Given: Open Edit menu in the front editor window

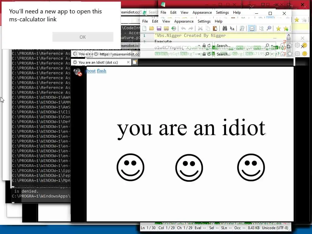Looking at the screenshot, I should pos(155,21).
